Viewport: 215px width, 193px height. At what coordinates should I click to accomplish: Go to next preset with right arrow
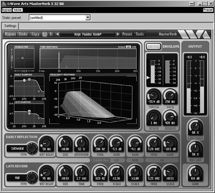(118, 34)
